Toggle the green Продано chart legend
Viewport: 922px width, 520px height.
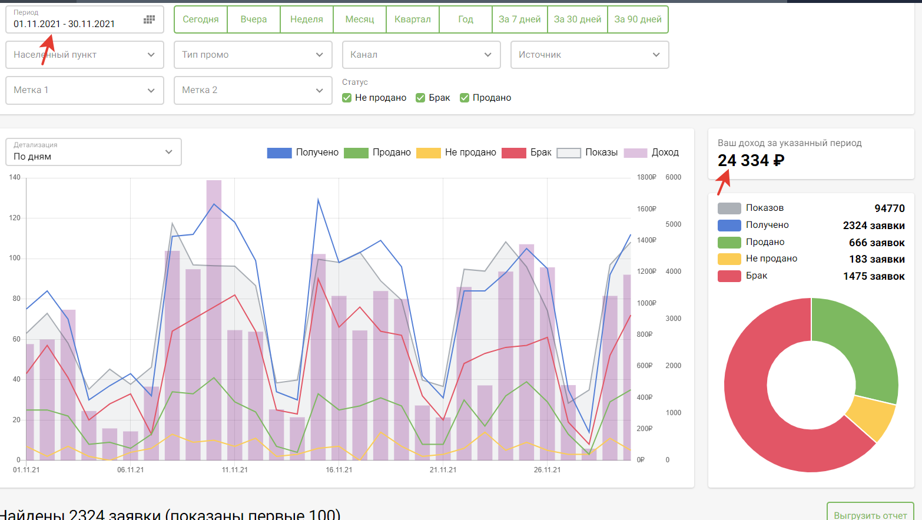(x=356, y=153)
